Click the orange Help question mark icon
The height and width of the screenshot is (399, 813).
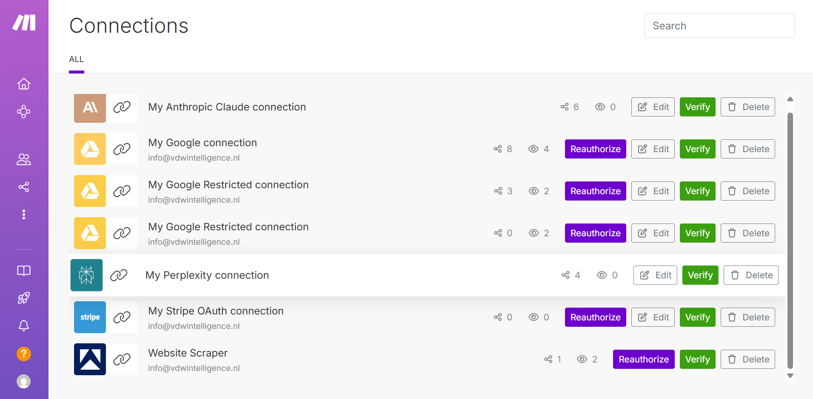24,354
